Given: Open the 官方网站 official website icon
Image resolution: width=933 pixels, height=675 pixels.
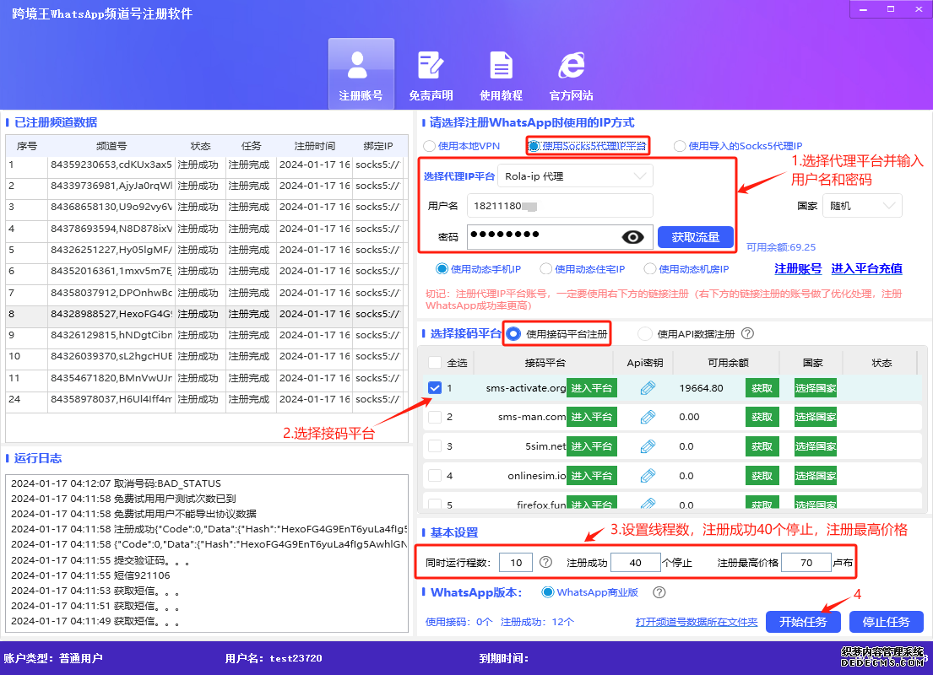Looking at the screenshot, I should (x=571, y=73).
